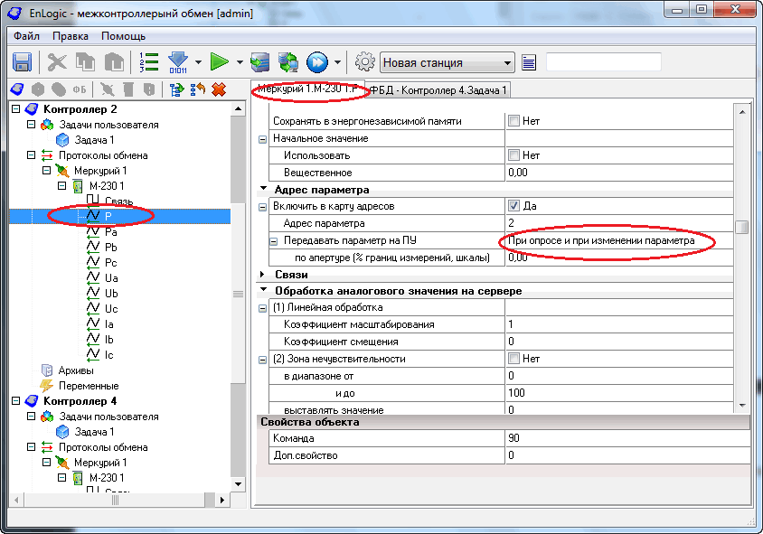The height and width of the screenshot is (534, 763).
Task: Click the tree icon with orange return arrow
Action: 198,89
